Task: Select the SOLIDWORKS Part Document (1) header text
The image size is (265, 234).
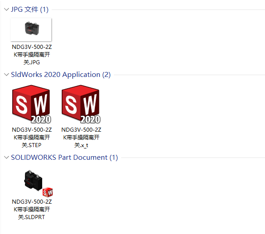Action: coord(64,158)
